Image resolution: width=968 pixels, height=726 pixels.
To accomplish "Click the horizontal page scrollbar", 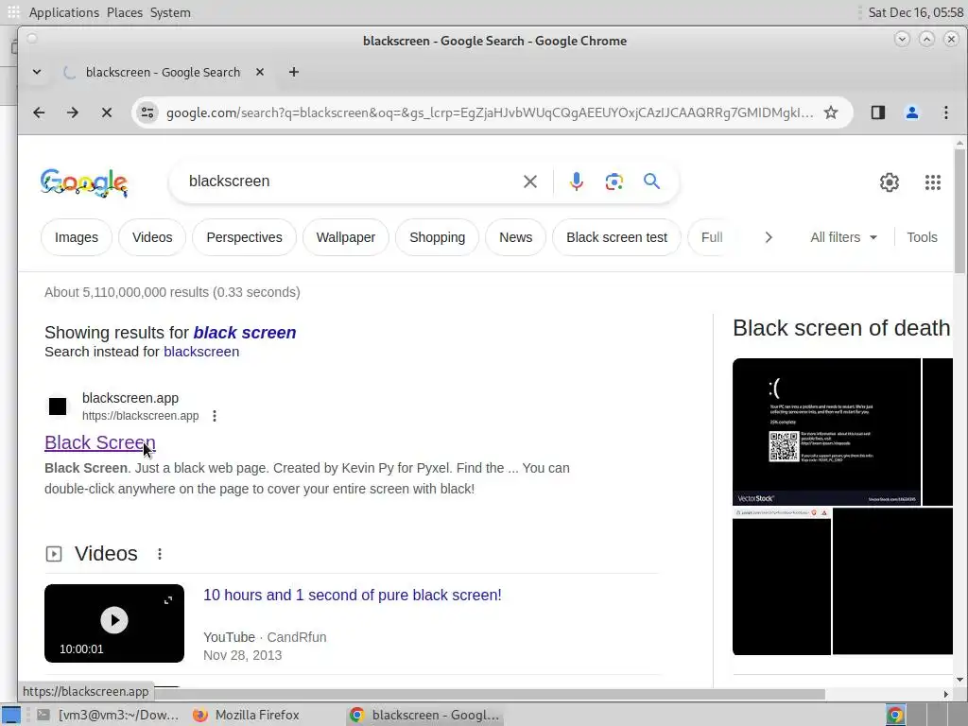I will [490, 695].
